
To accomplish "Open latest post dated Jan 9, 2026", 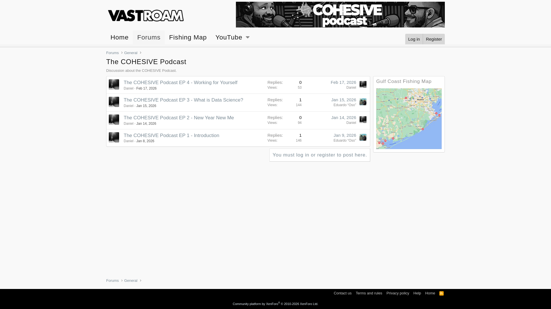I will click(x=345, y=135).
